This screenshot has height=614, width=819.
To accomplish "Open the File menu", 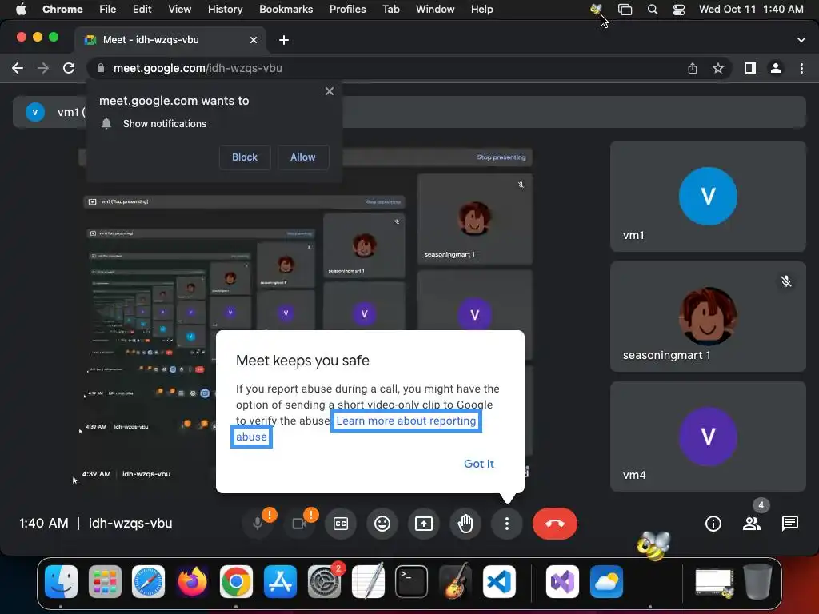I will coord(108,10).
